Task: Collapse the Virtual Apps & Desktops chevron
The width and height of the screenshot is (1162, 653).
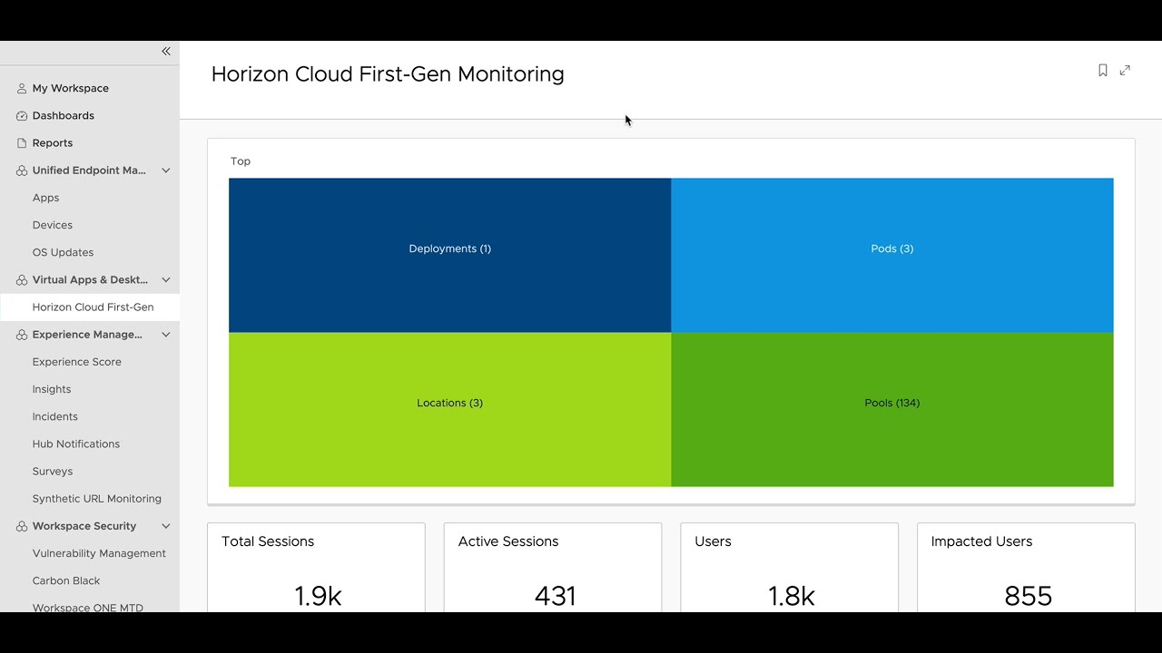Action: [166, 279]
